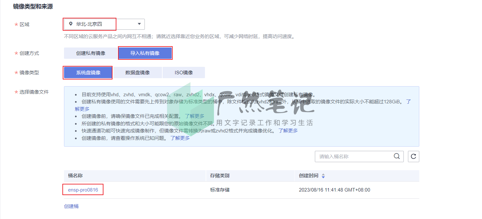
Task: Click the 创建时间 column header text
Action: pyautogui.click(x=308, y=176)
